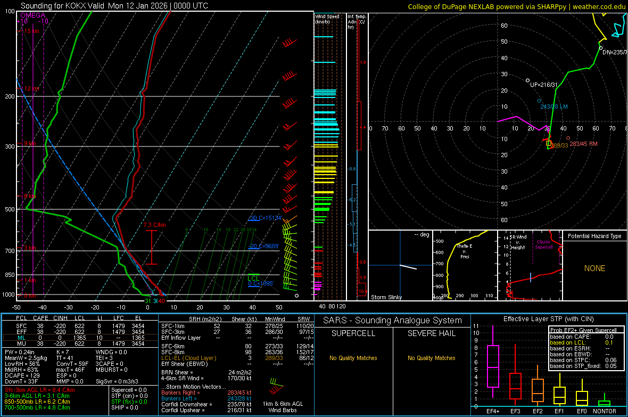Click No Quality Matches under SUPERCELL
The image size is (628, 417).
pos(353,358)
